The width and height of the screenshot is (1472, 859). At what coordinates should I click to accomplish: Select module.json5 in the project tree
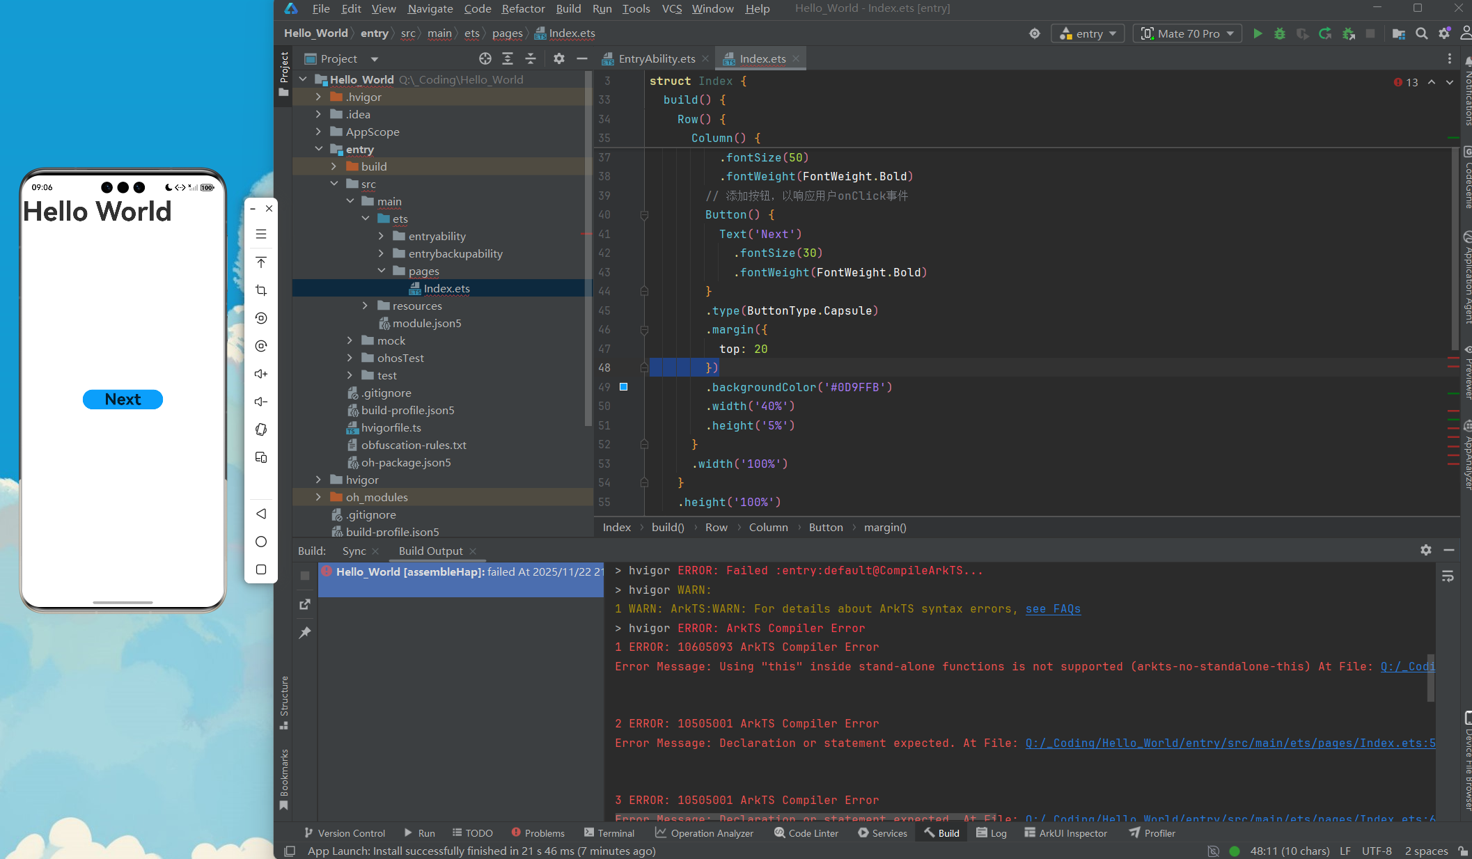426,323
